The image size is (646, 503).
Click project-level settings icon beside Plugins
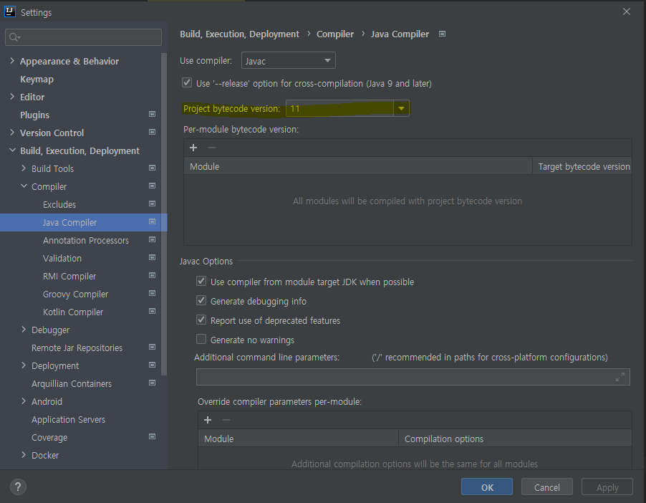coord(152,114)
